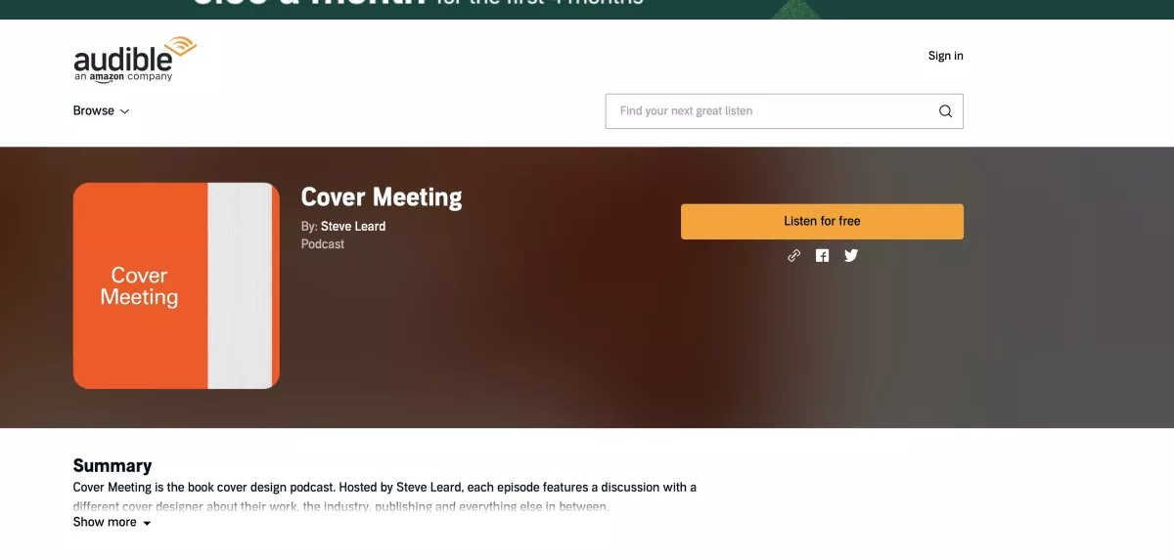Image resolution: width=1174 pixels, height=560 pixels.
Task: Expand summary with Show more
Action: pos(113,523)
